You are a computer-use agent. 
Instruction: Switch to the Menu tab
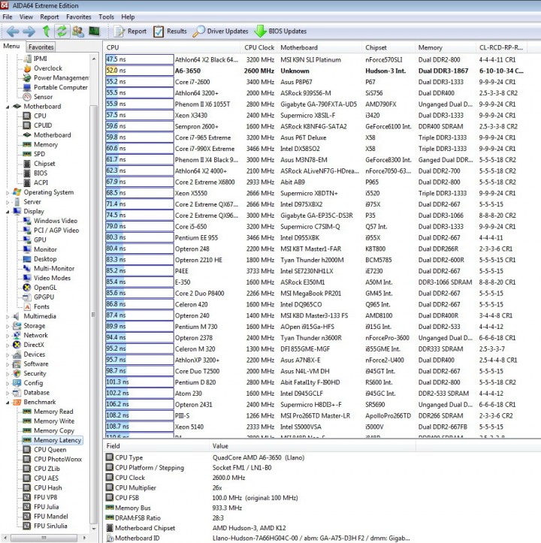pos(11,46)
